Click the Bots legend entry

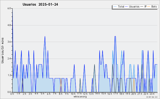152,6
